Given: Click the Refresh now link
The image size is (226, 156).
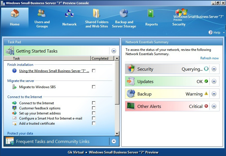Looking at the screenshot, I should click(209, 58).
